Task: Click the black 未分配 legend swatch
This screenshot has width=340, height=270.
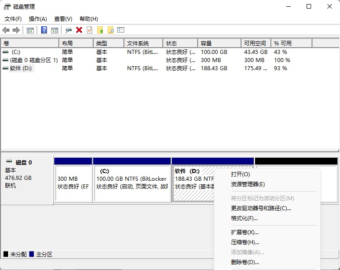Action: click(6, 254)
